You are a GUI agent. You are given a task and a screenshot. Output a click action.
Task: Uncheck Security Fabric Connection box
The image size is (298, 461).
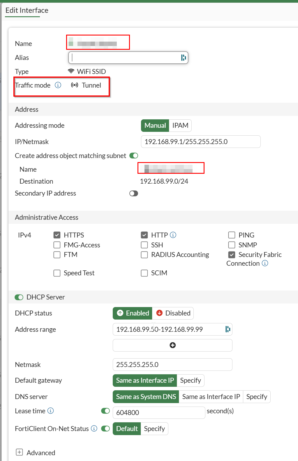232,255
